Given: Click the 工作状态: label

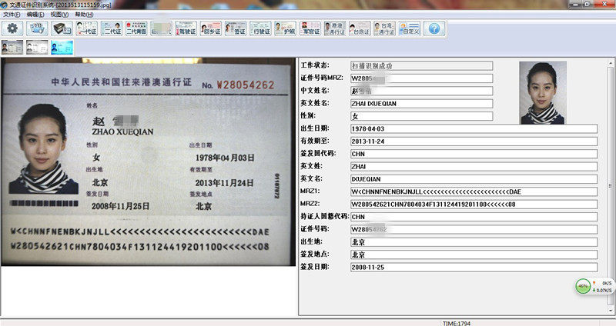Looking at the screenshot, I should coord(315,65).
